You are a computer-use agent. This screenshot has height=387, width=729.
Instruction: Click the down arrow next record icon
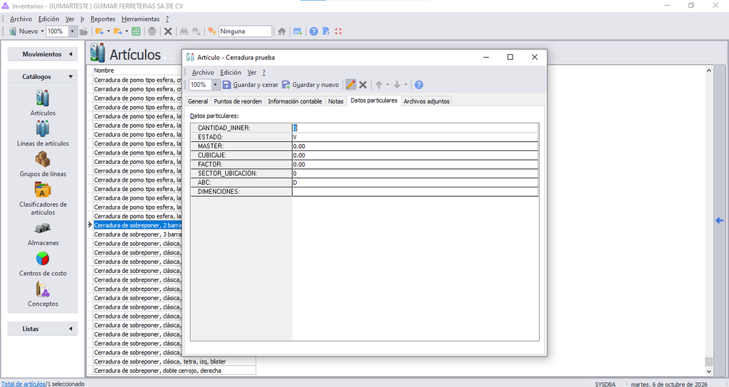[397, 85]
